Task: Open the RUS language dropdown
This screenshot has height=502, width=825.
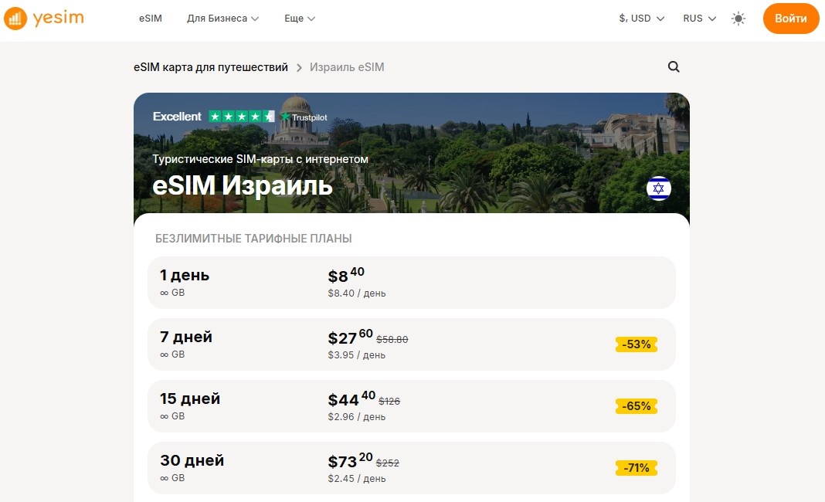Action: 699,19
